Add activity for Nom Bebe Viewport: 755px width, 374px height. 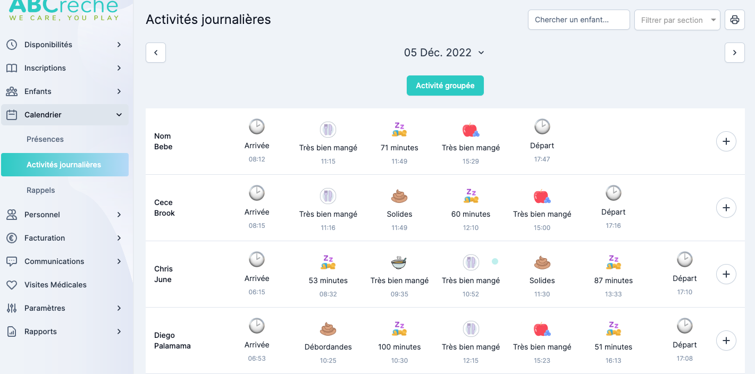(726, 141)
